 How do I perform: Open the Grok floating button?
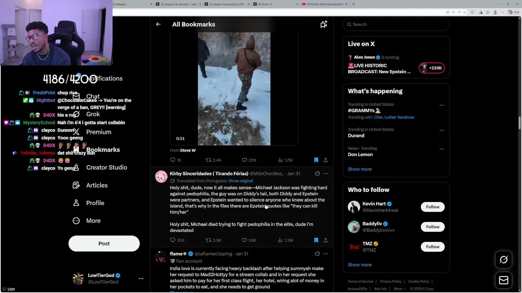[504, 260]
